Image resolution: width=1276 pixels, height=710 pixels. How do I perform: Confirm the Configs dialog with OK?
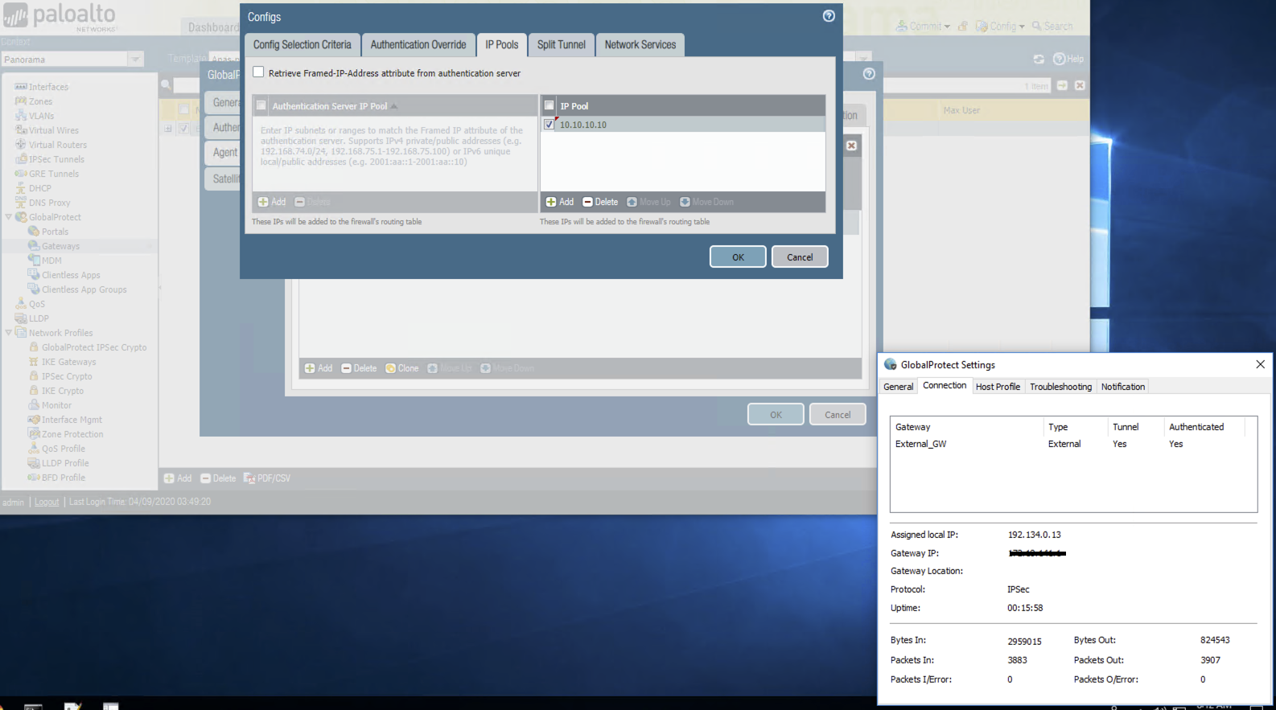pyautogui.click(x=738, y=257)
